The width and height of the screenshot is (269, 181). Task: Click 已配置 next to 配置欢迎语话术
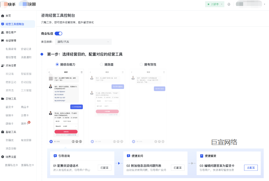coord(105,167)
